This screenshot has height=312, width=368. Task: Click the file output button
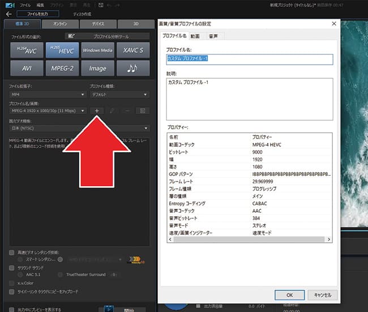click(x=38, y=14)
